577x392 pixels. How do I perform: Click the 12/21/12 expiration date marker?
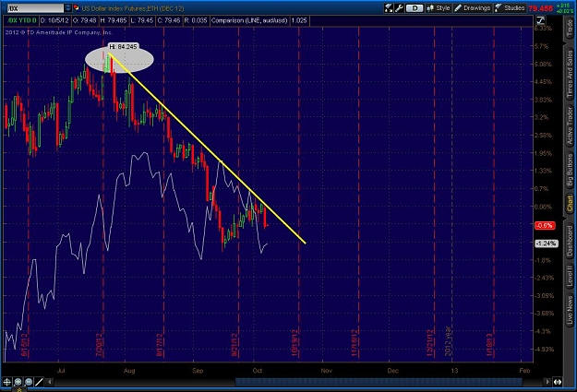tap(430, 343)
